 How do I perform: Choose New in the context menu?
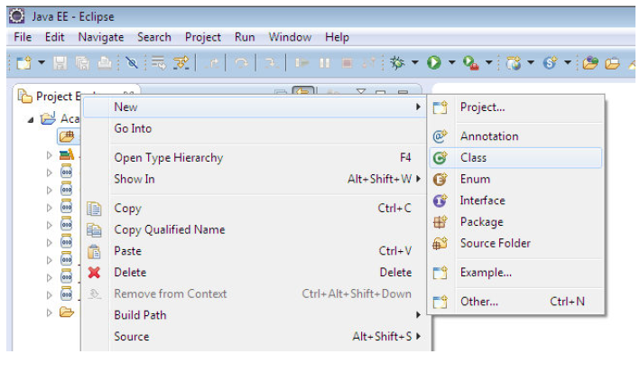pos(254,107)
